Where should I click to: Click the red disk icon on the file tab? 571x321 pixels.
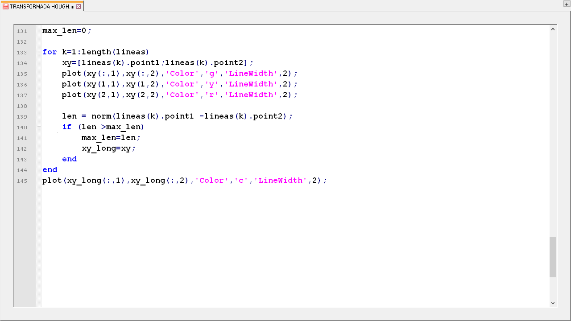pyautogui.click(x=5, y=6)
